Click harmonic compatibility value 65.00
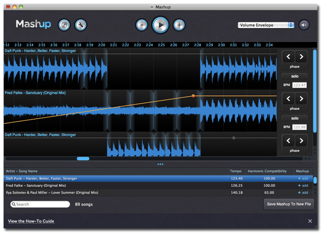The image size is (321, 236). 269,192
